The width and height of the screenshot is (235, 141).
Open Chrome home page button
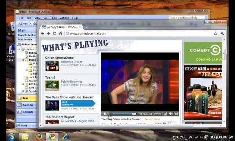[61, 33]
